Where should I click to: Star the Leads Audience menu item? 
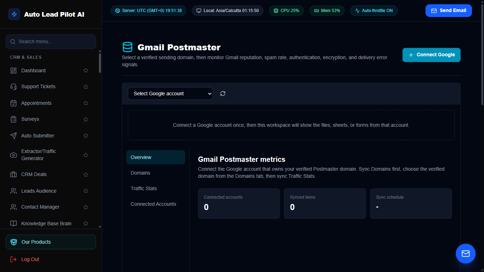(86, 191)
